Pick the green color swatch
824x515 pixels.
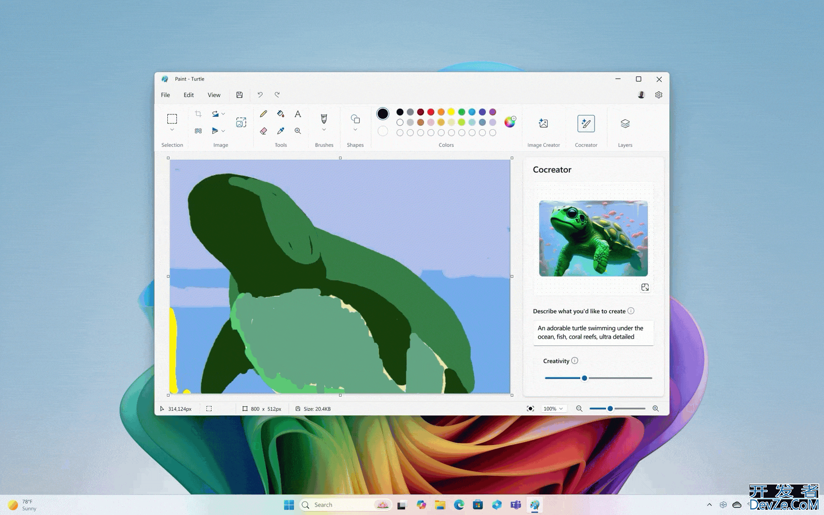point(462,112)
